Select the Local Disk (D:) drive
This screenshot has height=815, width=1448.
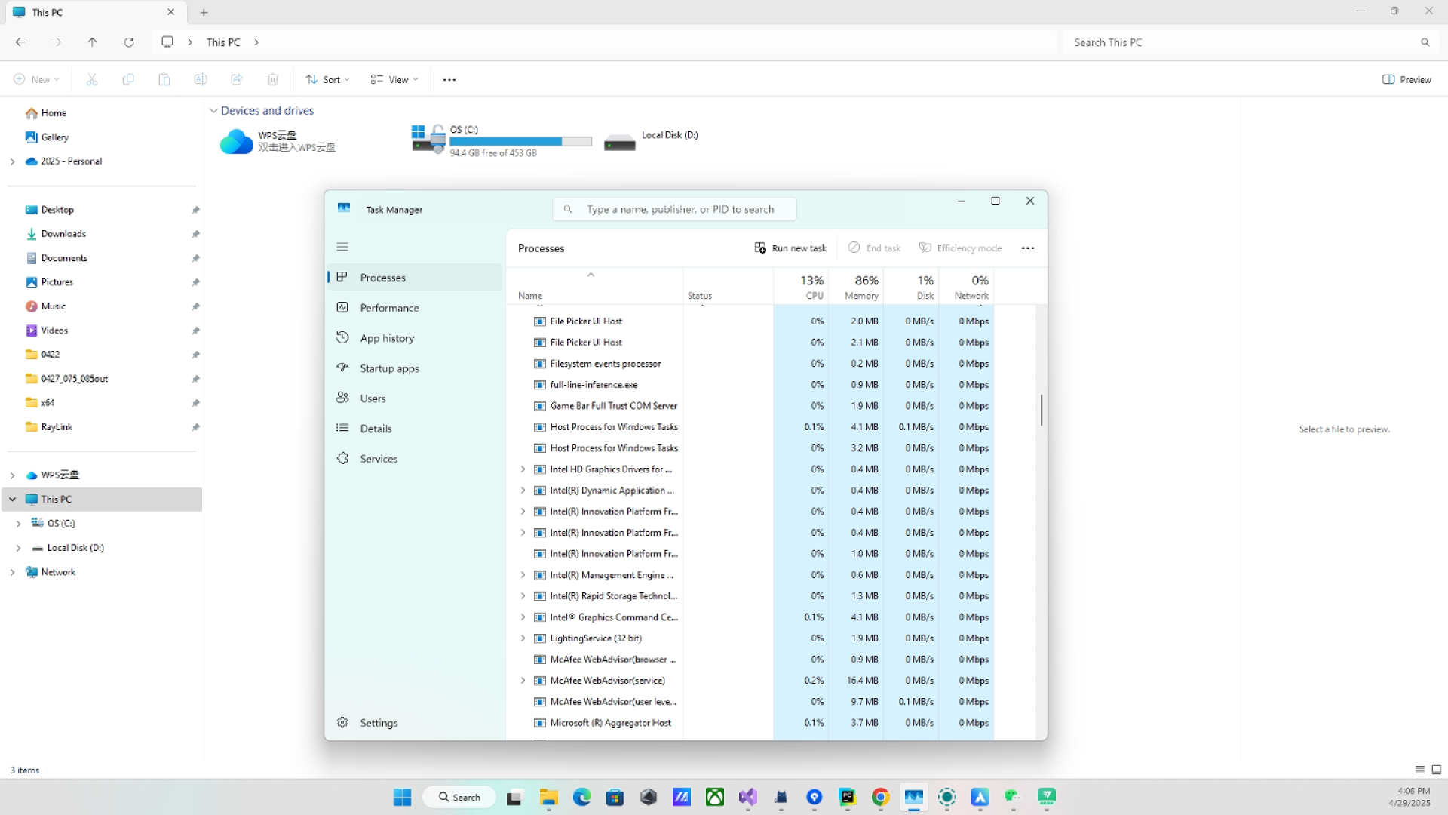coord(652,140)
